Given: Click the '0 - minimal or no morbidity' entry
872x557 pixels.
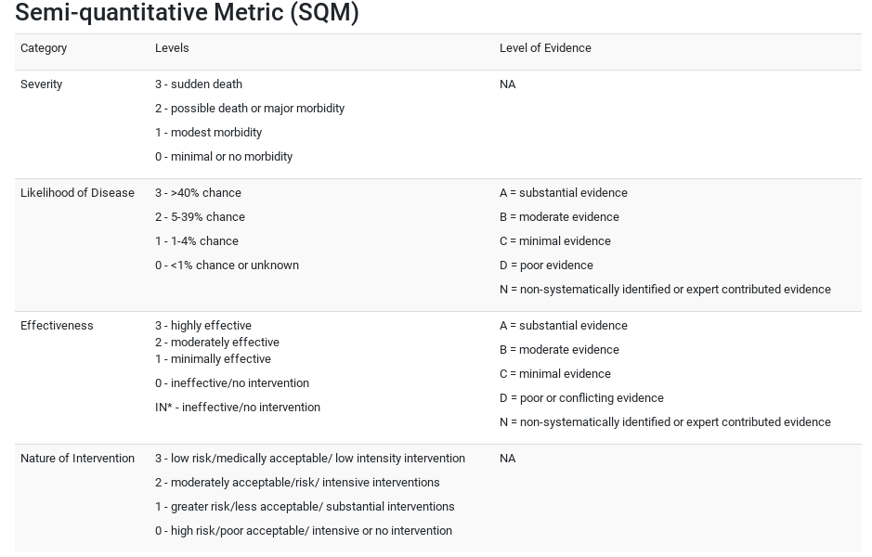Looking at the screenshot, I should pos(224,157).
